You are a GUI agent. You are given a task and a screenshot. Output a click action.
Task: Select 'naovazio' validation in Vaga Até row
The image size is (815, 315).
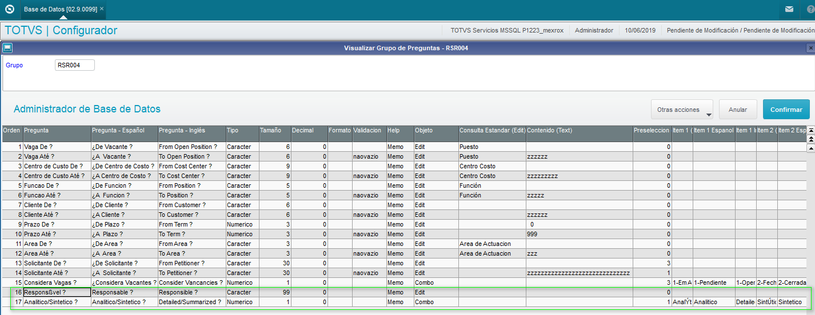[x=369, y=156]
